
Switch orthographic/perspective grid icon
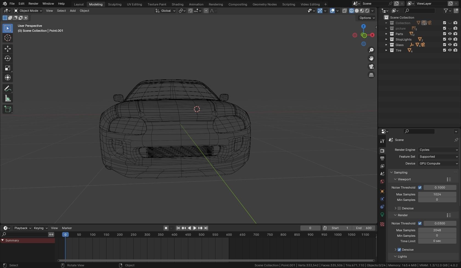pyautogui.click(x=371, y=75)
